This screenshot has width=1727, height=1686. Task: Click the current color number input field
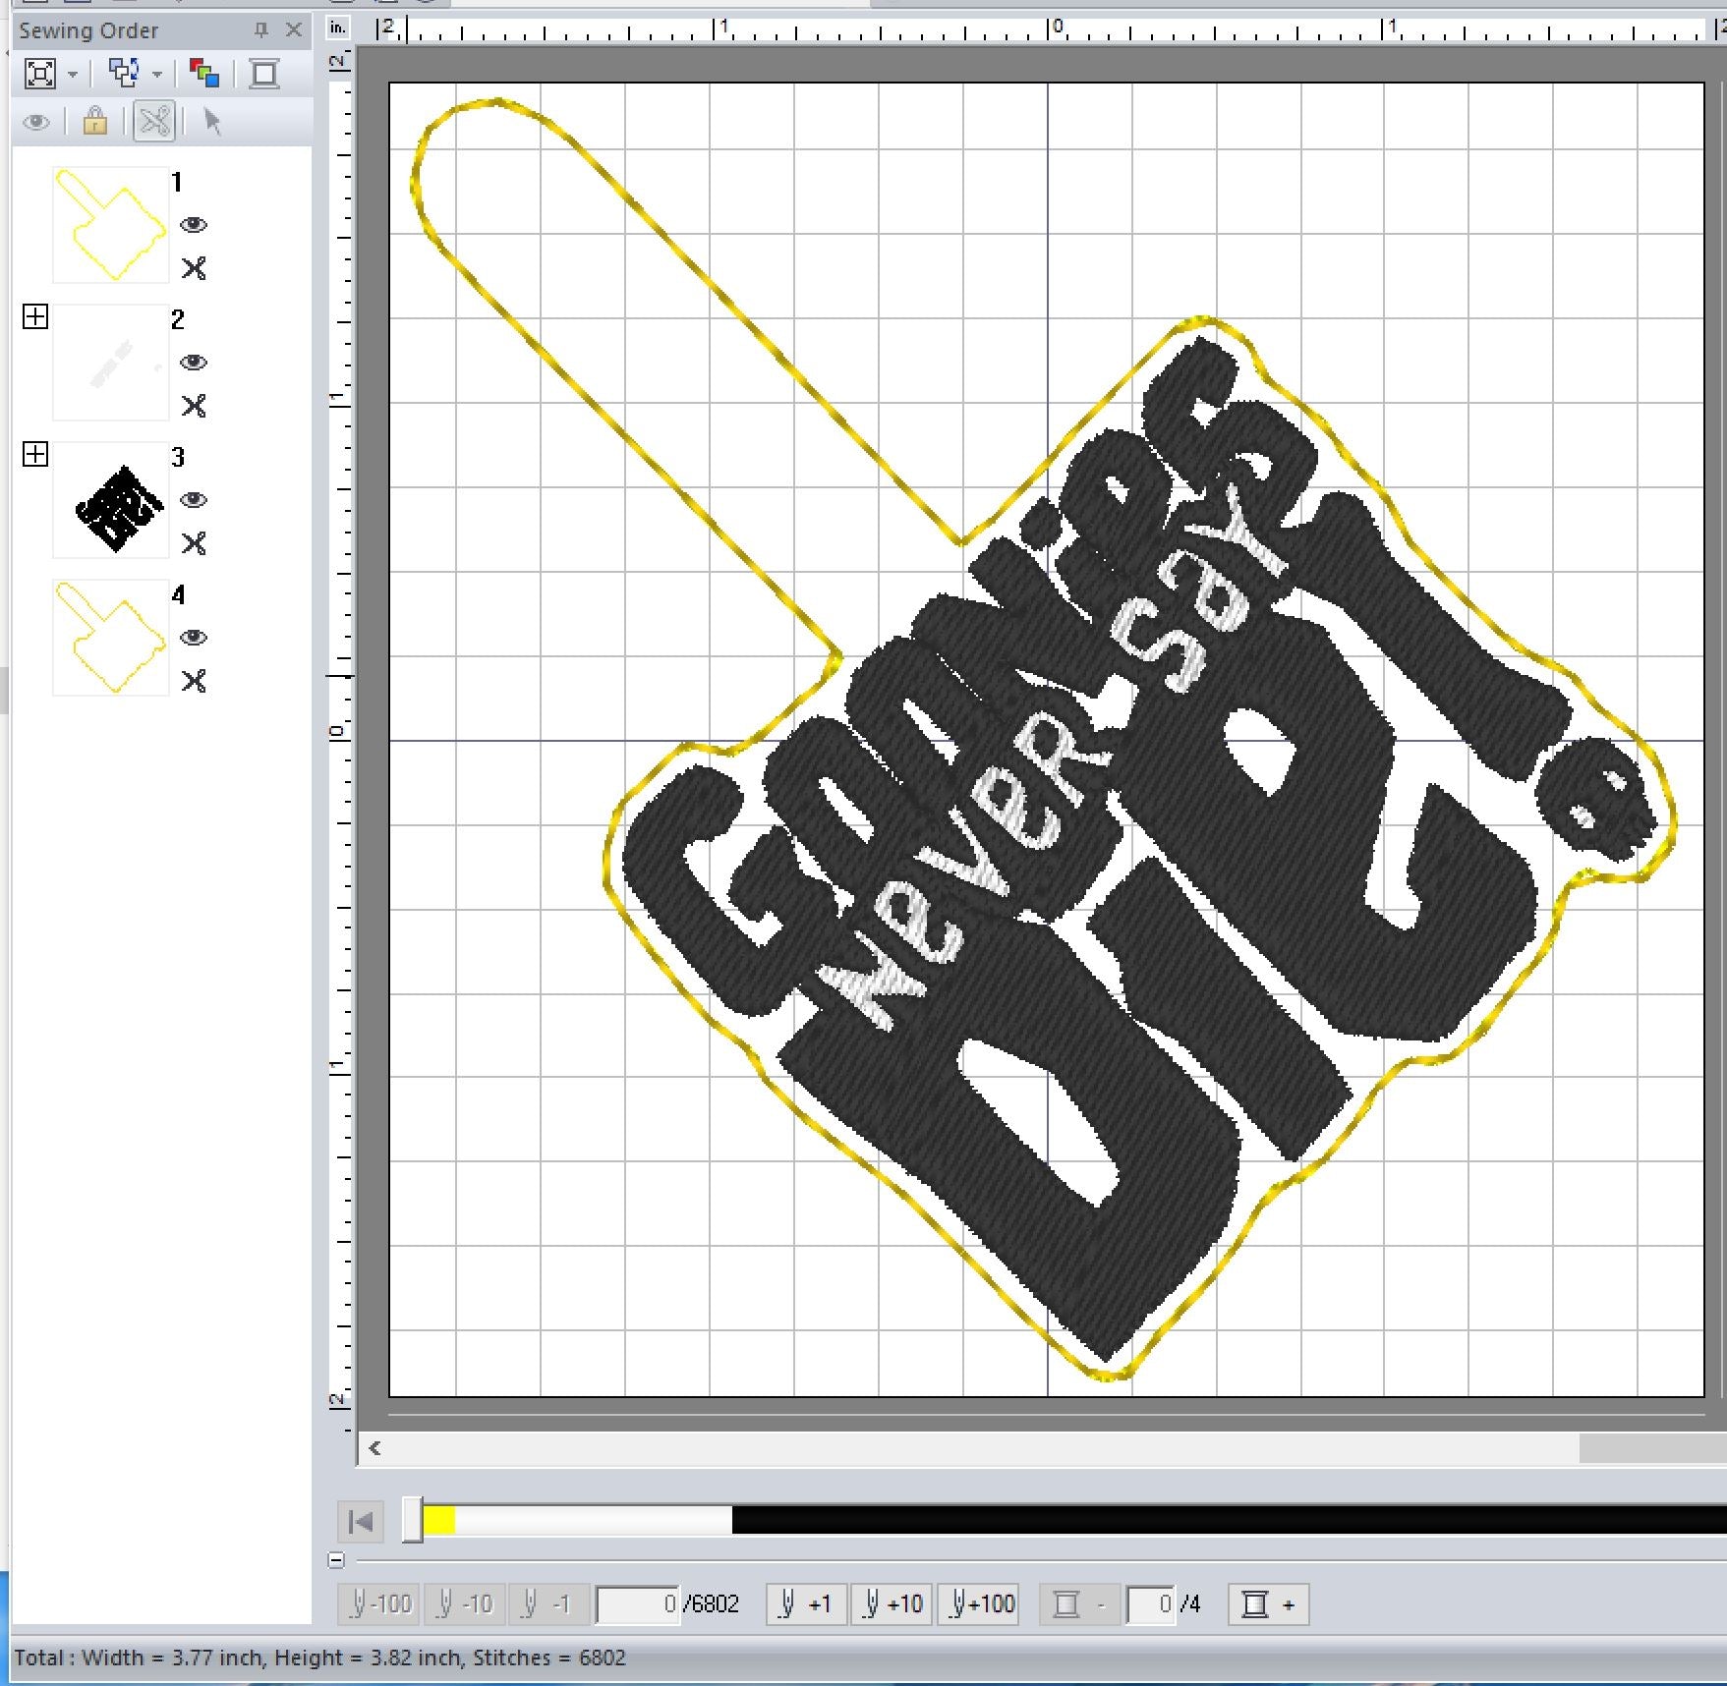1151,1604
